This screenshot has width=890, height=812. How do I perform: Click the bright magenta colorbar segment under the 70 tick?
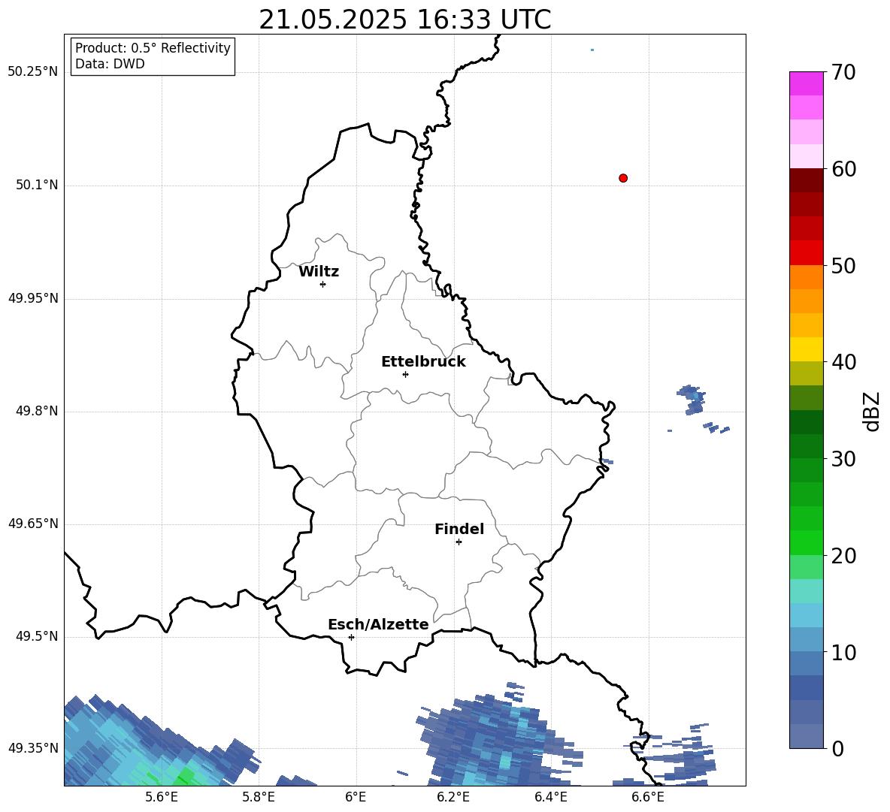[806, 83]
